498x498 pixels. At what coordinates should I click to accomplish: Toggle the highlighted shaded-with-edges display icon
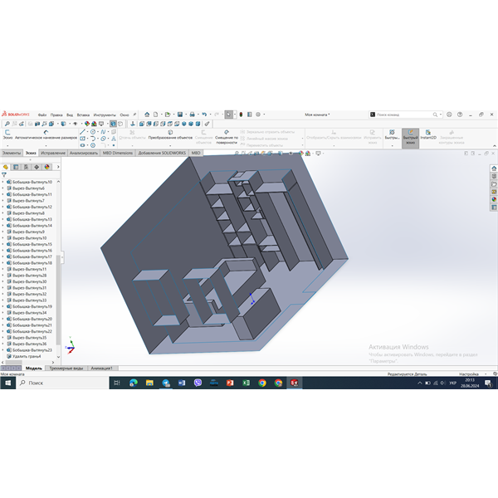click(113, 124)
